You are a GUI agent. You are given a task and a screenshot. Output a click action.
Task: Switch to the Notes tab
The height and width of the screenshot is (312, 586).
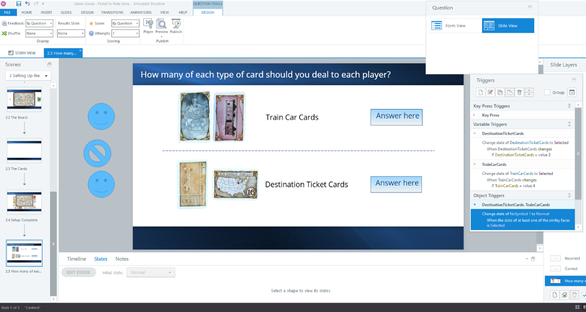click(x=122, y=259)
